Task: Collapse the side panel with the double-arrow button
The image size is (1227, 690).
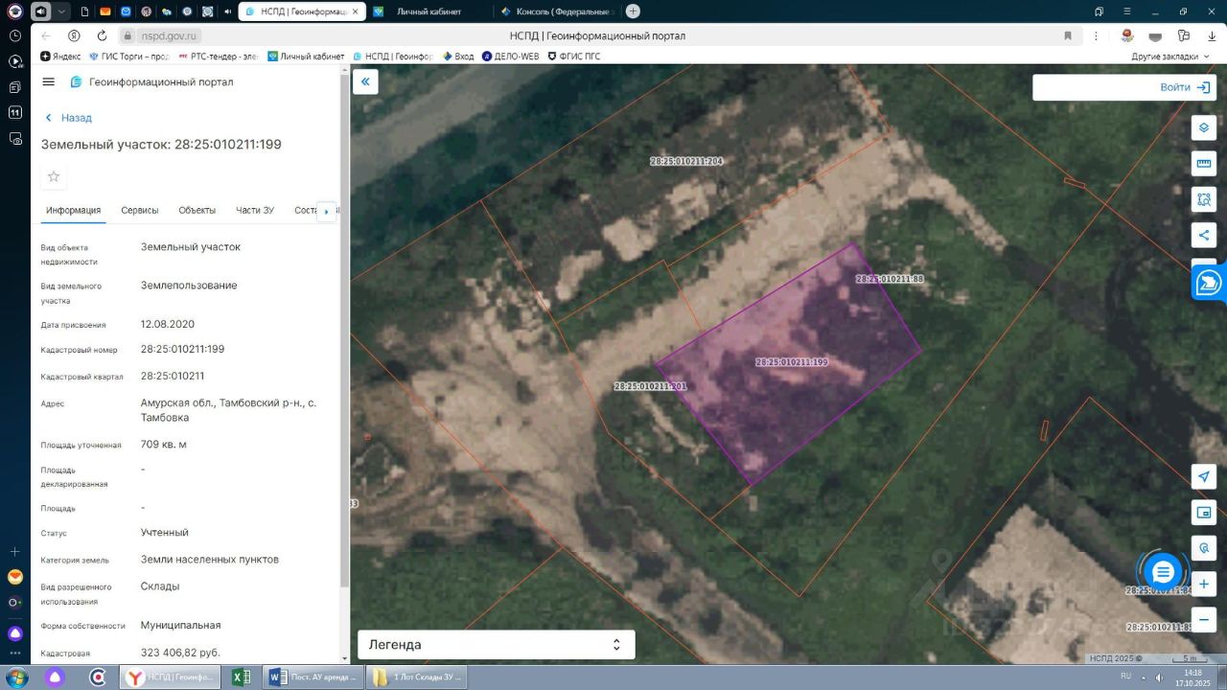Action: pos(365,81)
